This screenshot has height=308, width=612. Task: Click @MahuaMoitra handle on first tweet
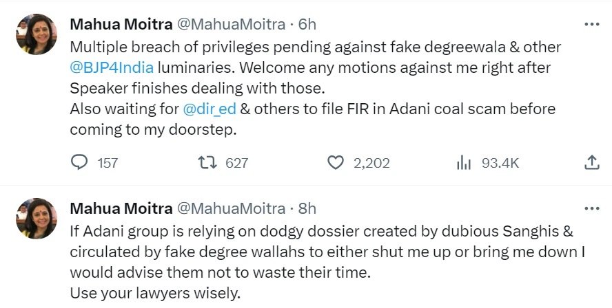232,24
